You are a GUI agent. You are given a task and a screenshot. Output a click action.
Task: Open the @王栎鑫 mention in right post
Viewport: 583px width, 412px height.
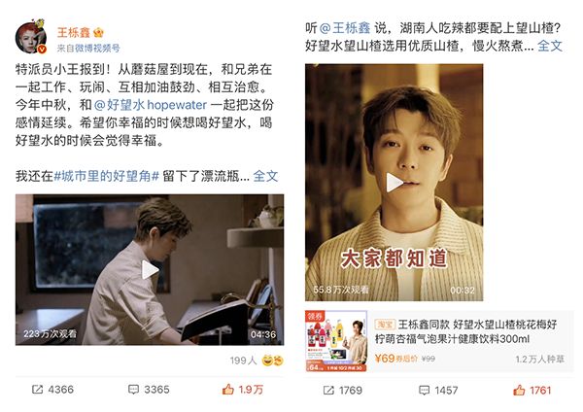(x=345, y=28)
